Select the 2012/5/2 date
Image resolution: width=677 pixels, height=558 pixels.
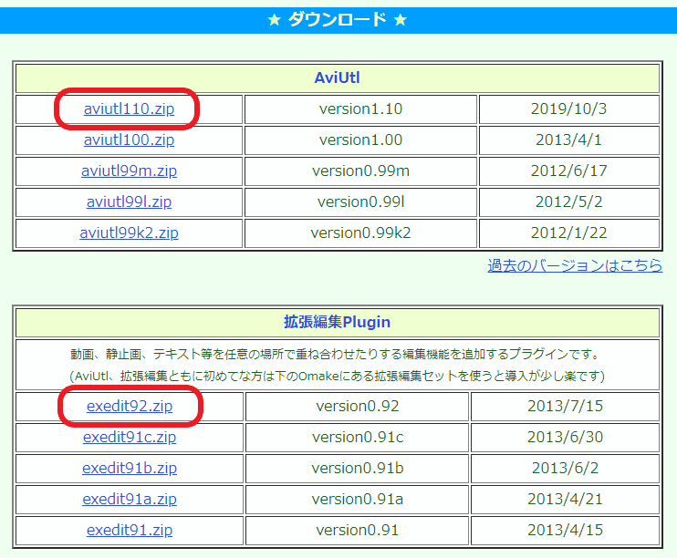click(568, 202)
